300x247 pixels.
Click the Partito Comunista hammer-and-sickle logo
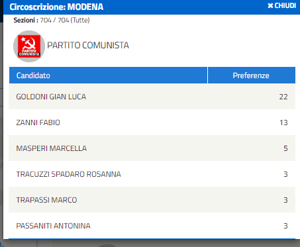(29, 46)
